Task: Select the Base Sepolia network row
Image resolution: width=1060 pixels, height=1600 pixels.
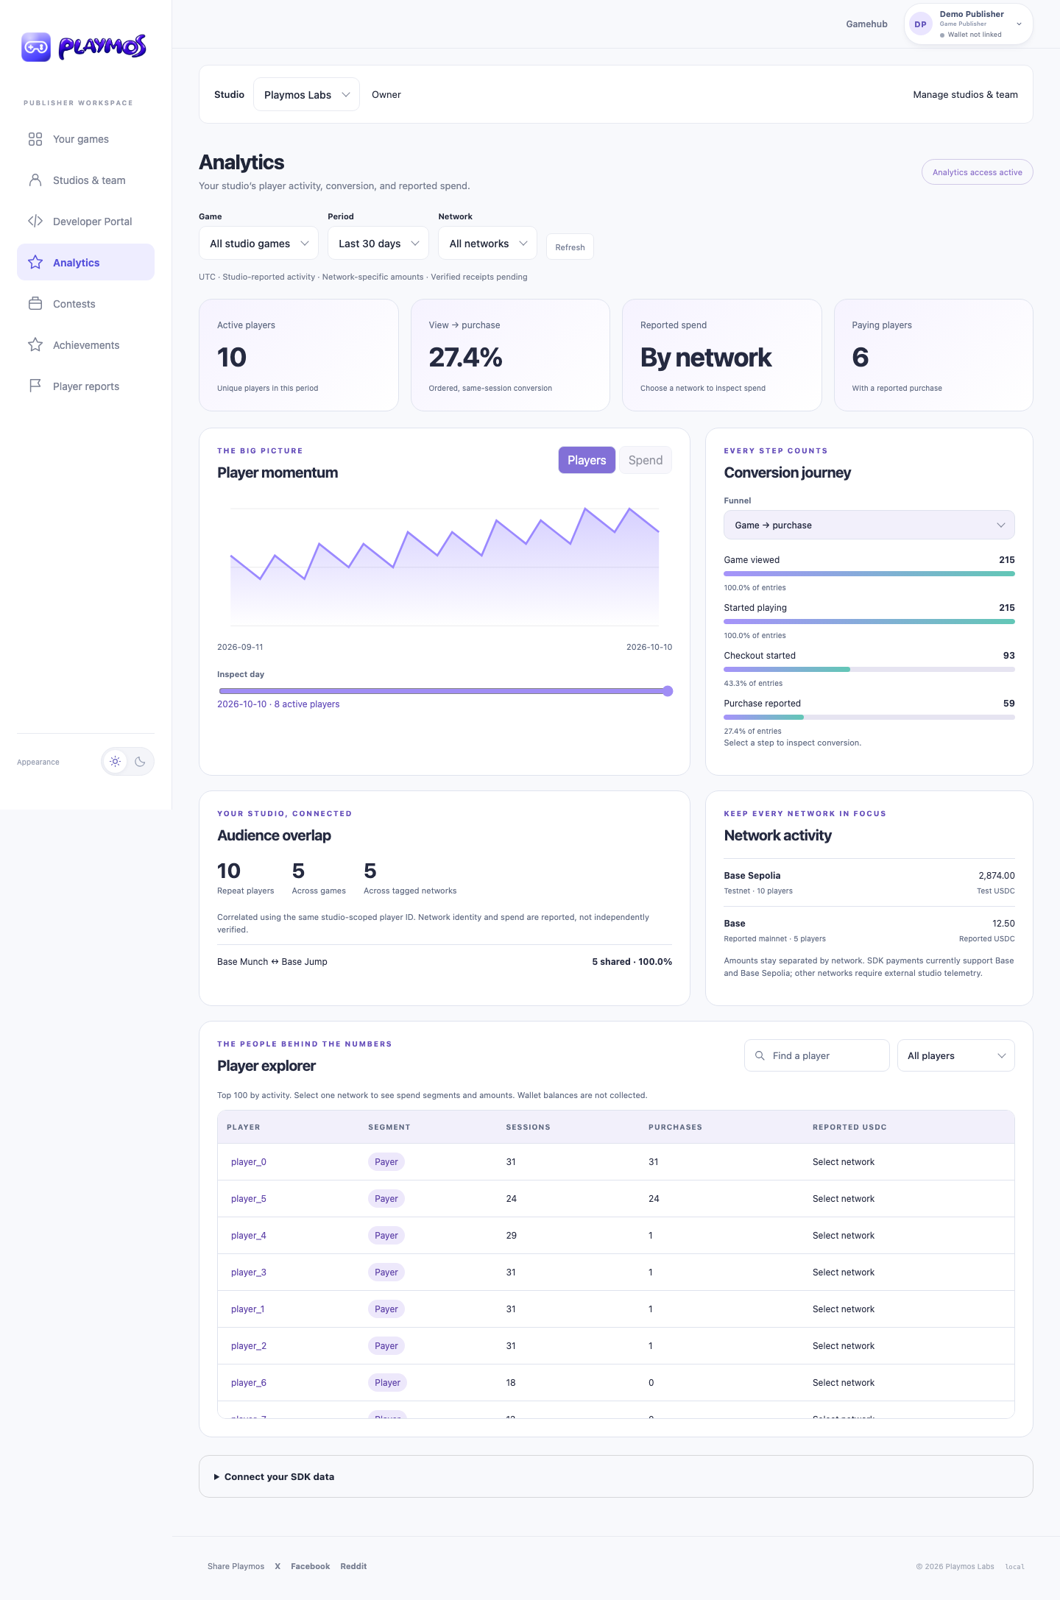Action: tap(869, 882)
